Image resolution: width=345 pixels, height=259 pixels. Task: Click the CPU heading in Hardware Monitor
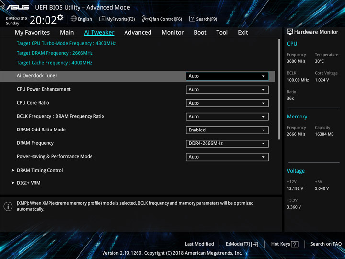coord(292,44)
